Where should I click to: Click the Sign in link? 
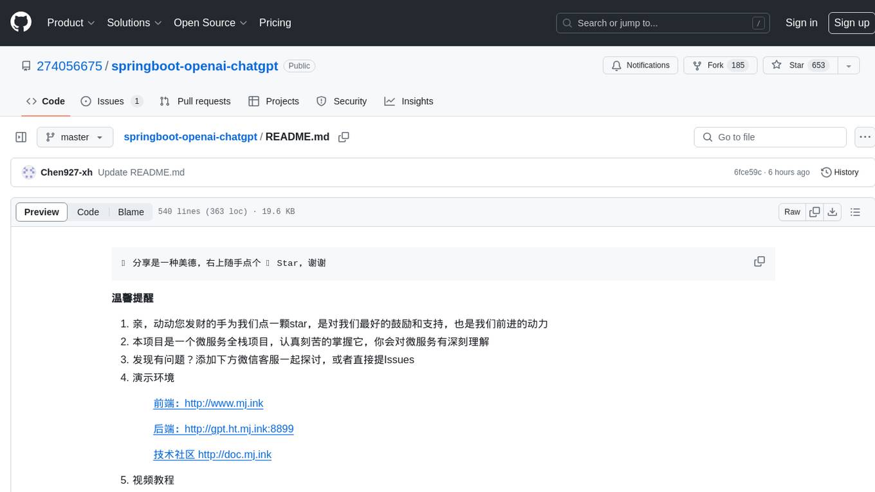pyautogui.click(x=801, y=23)
